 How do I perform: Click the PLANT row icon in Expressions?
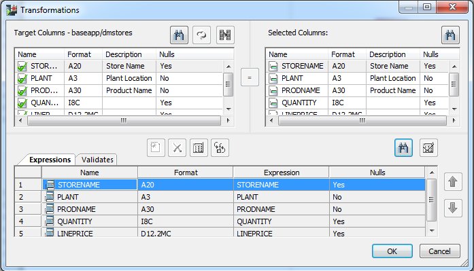click(50, 197)
